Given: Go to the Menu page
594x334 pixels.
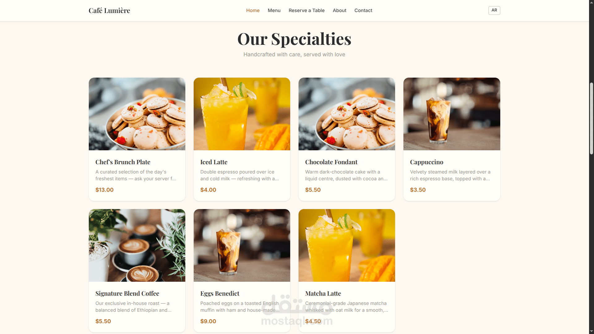Looking at the screenshot, I should [274, 11].
